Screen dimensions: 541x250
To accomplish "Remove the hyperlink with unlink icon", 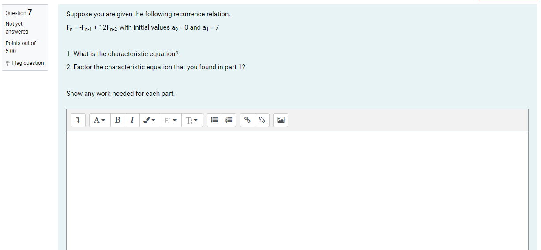I will click(x=262, y=120).
